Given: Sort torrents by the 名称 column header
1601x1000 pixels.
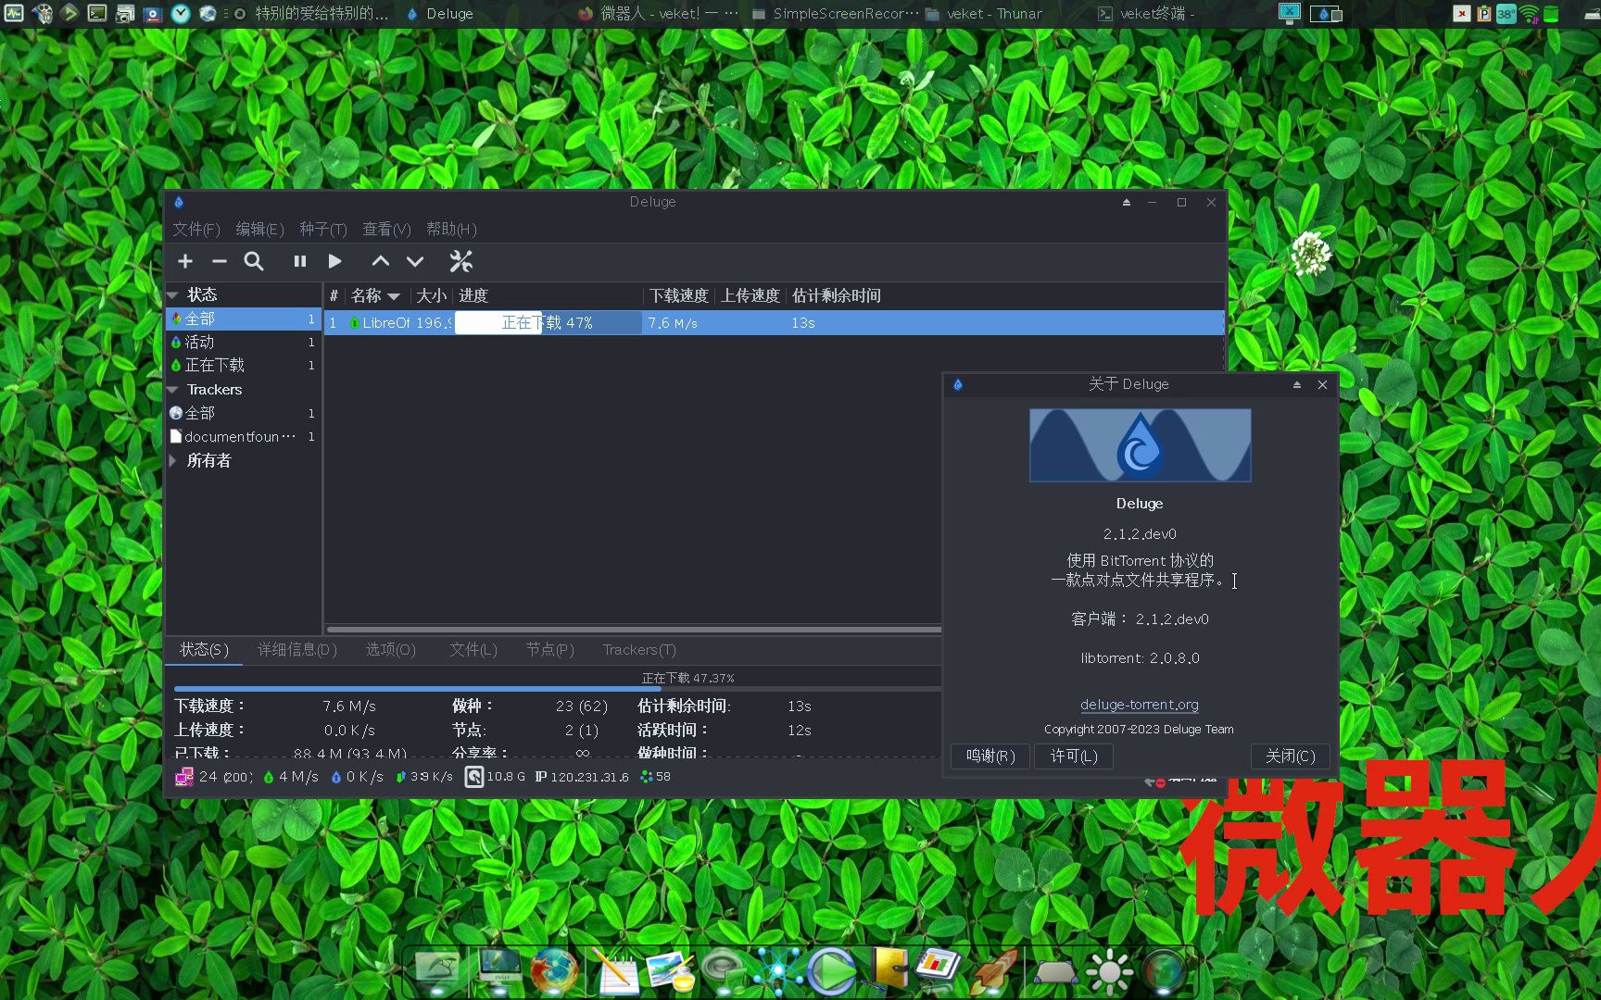Looking at the screenshot, I should click(x=376, y=295).
